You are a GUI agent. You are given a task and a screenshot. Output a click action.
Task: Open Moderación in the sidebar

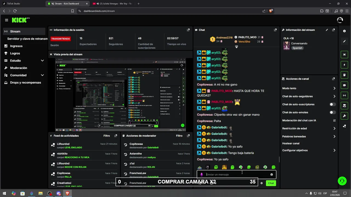pyautogui.click(x=24, y=68)
